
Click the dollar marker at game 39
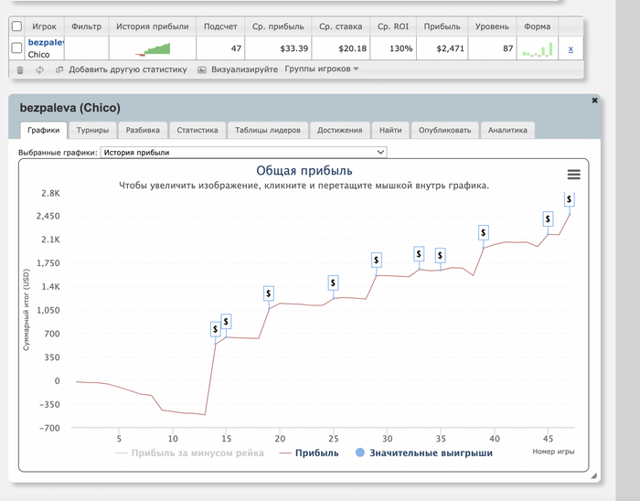click(484, 232)
